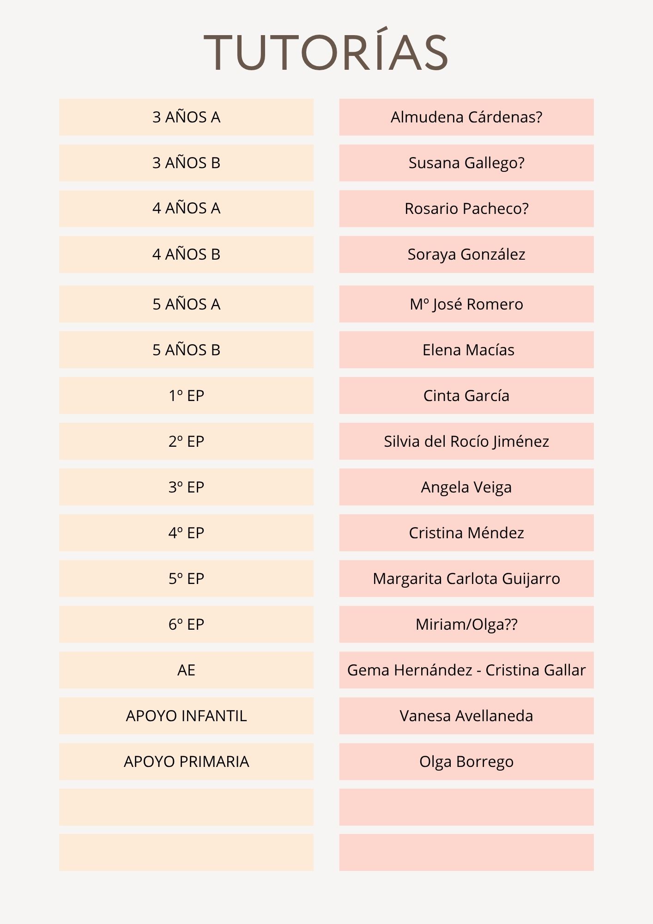Click the Soraya González name box
653x924 pixels.
[x=466, y=254]
